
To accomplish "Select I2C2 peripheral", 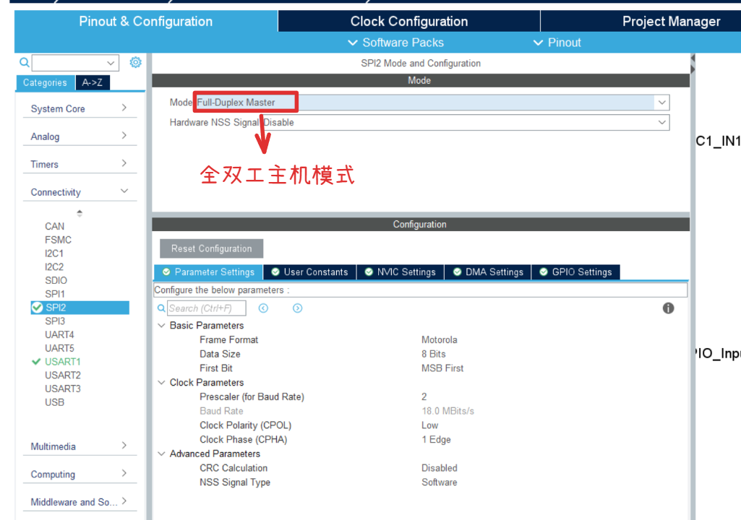I will tap(54, 266).
